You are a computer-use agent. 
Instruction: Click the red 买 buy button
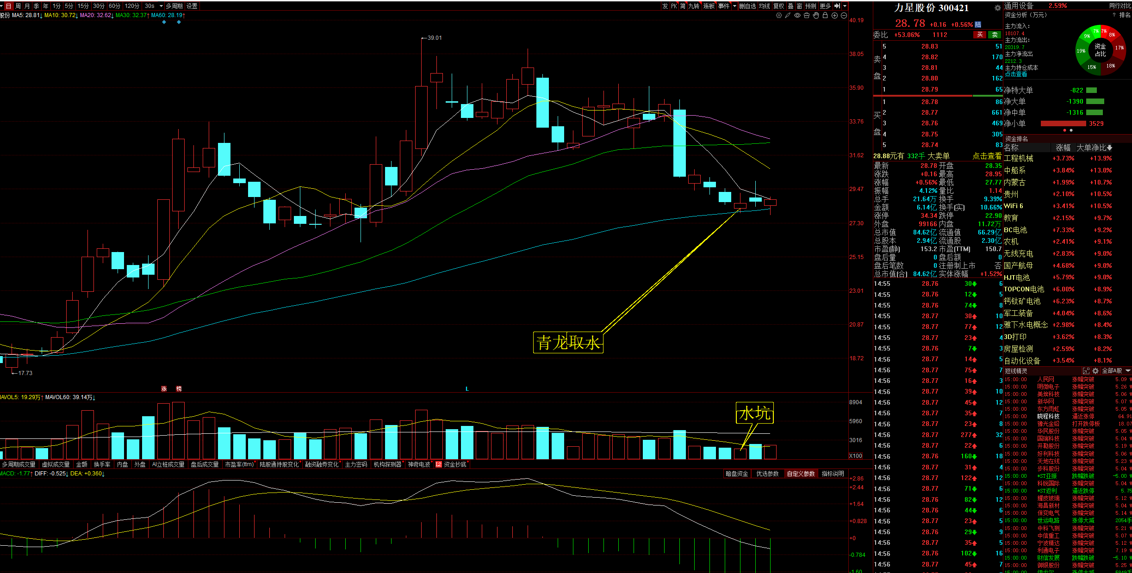(x=980, y=35)
